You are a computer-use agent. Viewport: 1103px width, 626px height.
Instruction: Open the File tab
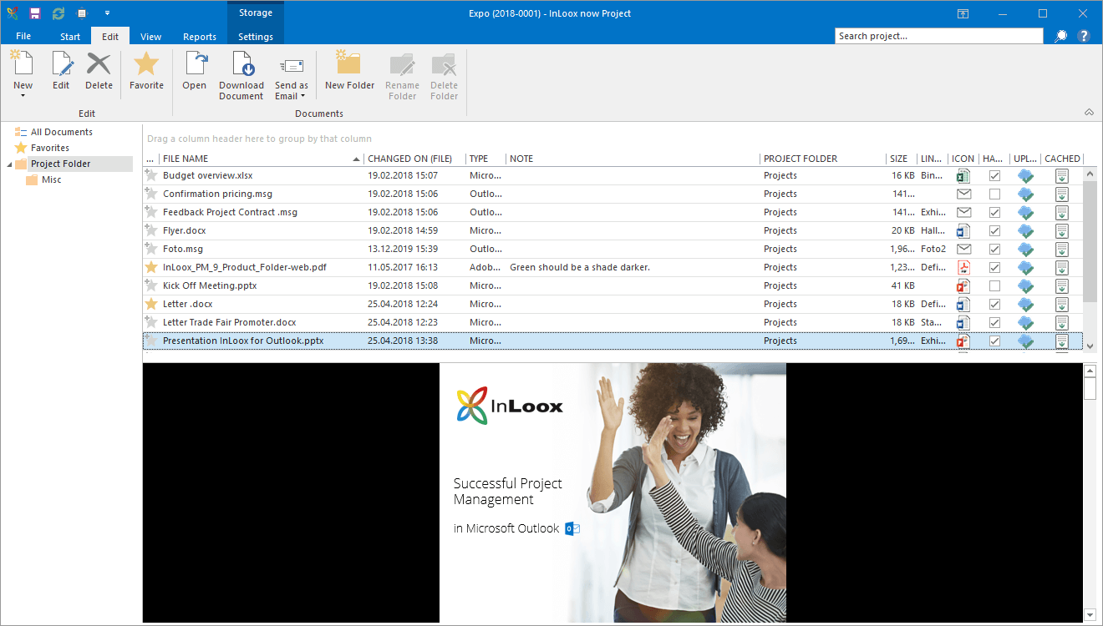(23, 37)
